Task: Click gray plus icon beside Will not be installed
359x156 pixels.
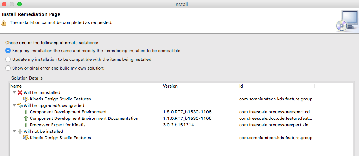Action: [20, 131]
